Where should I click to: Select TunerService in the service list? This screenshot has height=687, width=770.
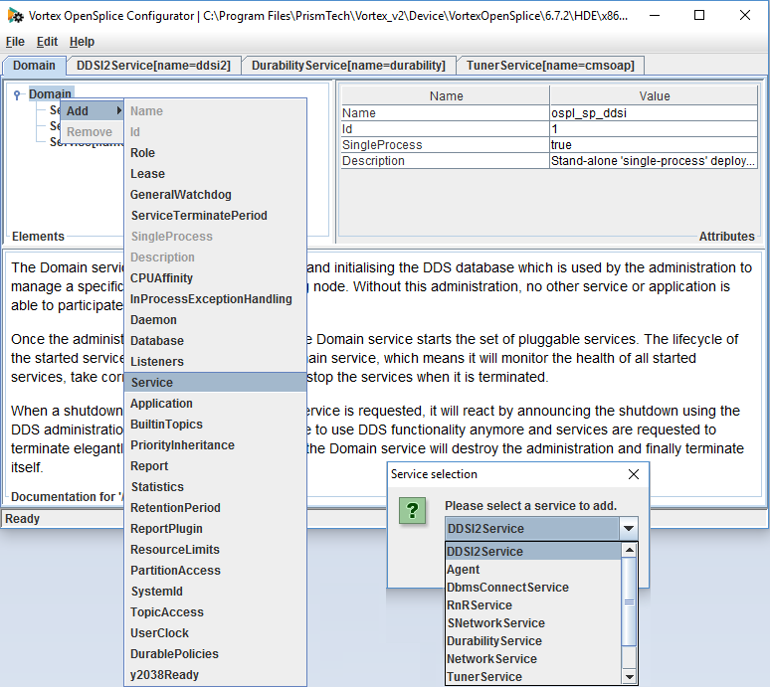pyautogui.click(x=533, y=677)
